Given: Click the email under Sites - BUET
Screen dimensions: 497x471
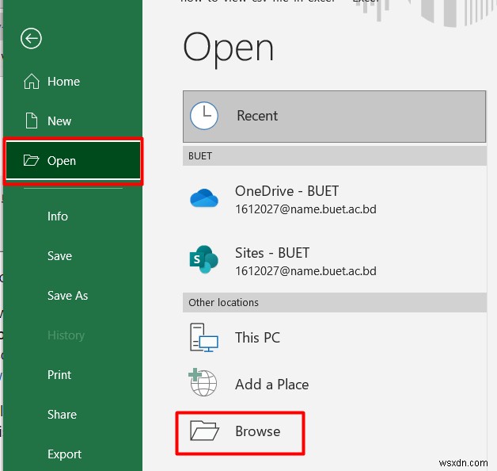Looking at the screenshot, I should pyautogui.click(x=305, y=271).
